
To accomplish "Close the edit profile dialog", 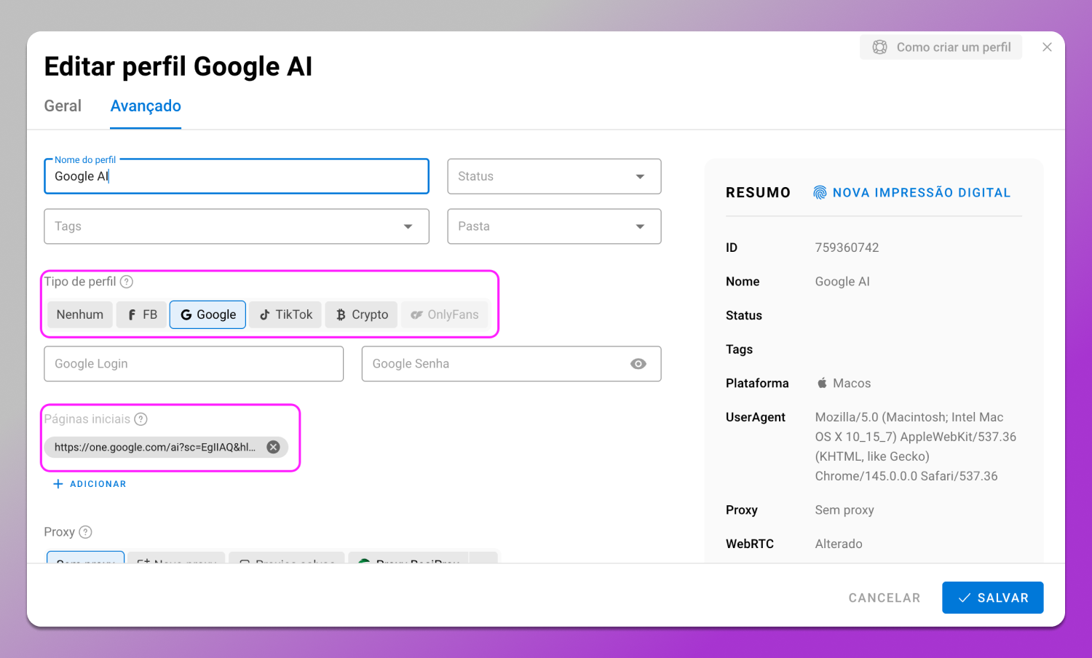I will [x=1047, y=47].
